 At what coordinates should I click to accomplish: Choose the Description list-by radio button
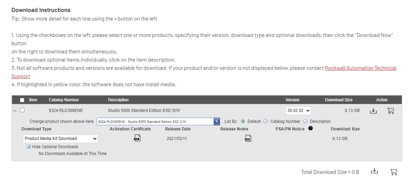[305, 121]
